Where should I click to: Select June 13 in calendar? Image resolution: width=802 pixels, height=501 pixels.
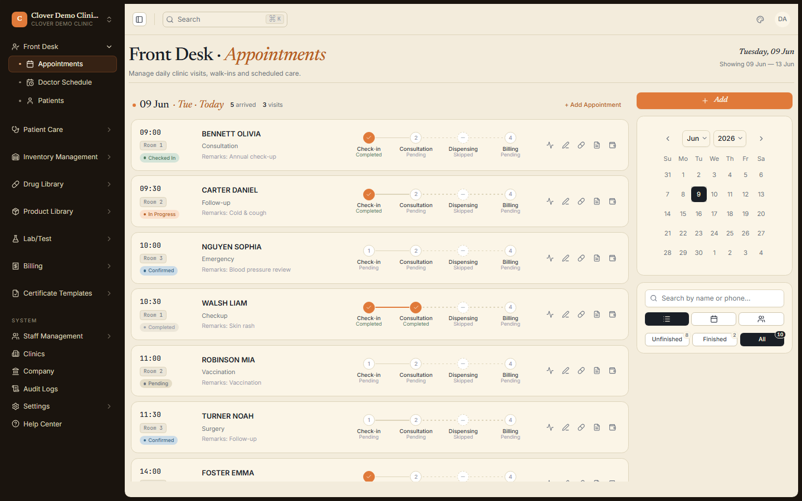[x=761, y=194]
